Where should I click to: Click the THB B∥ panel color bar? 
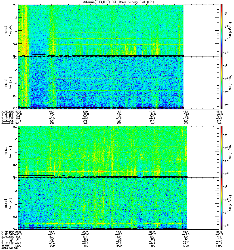pyautogui.click(x=222, y=83)
